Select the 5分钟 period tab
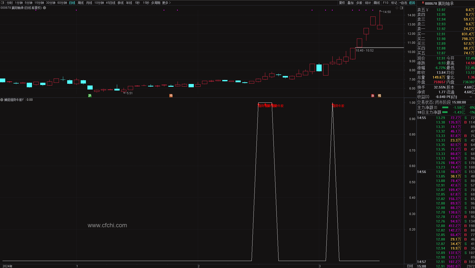 (28, 3)
